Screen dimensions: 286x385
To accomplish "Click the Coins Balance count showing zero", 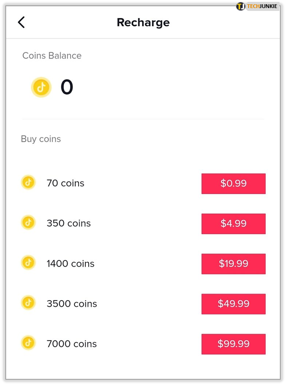I will coord(67,87).
